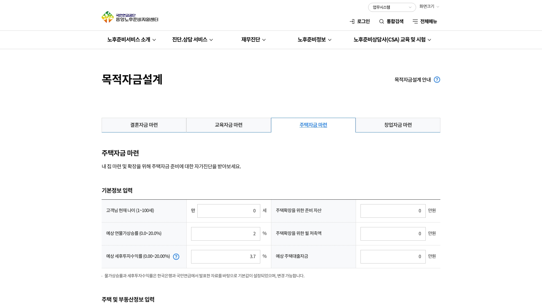Click the help icon beside 예상 세후투자수익률

click(x=176, y=257)
